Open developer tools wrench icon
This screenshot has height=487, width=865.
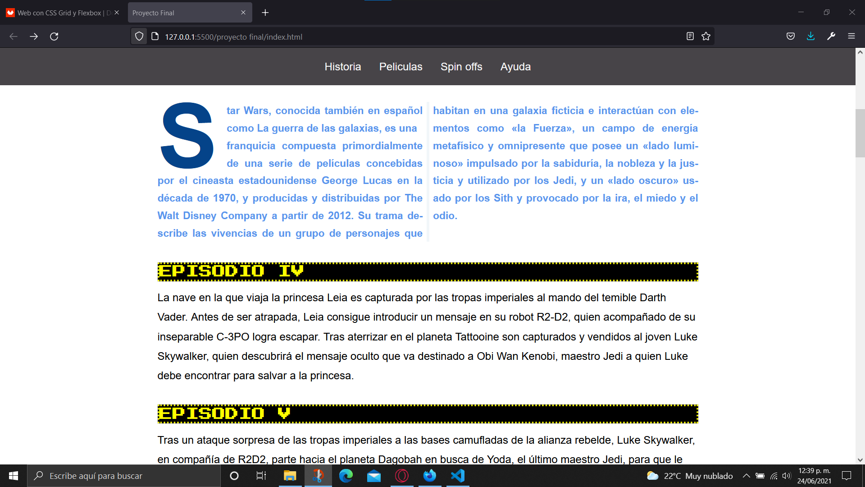coord(831,37)
